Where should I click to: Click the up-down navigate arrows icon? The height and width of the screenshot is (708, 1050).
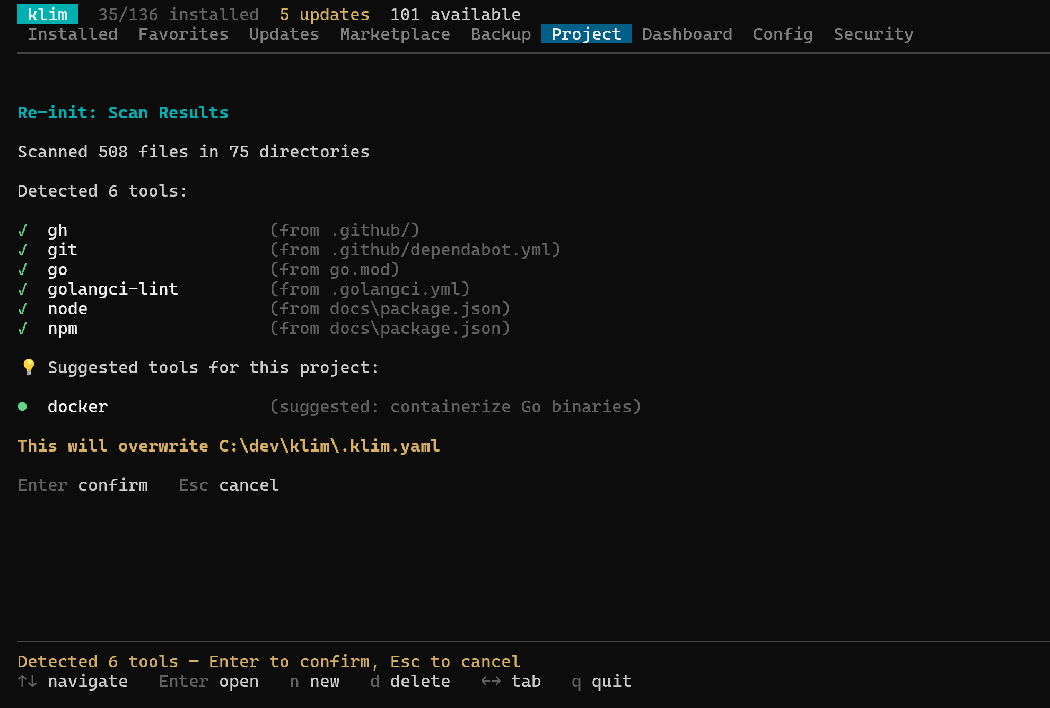point(28,682)
